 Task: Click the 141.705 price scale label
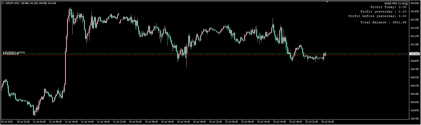[x=415, y=20]
